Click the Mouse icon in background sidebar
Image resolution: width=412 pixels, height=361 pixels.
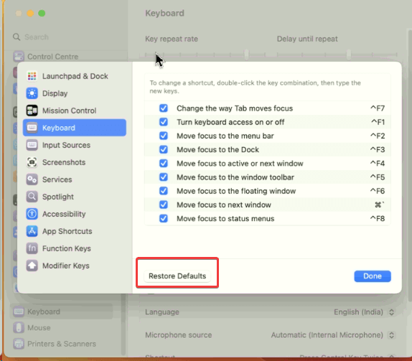19,328
